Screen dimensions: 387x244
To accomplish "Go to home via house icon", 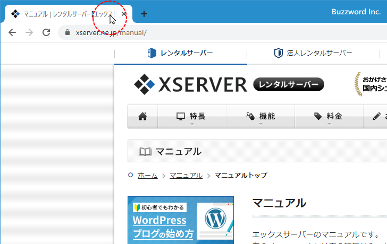I will click(x=142, y=116).
